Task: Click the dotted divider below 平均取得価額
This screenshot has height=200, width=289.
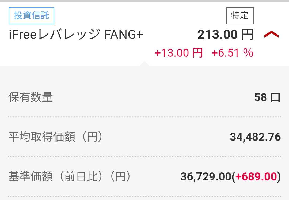Action: pyautogui.click(x=144, y=157)
